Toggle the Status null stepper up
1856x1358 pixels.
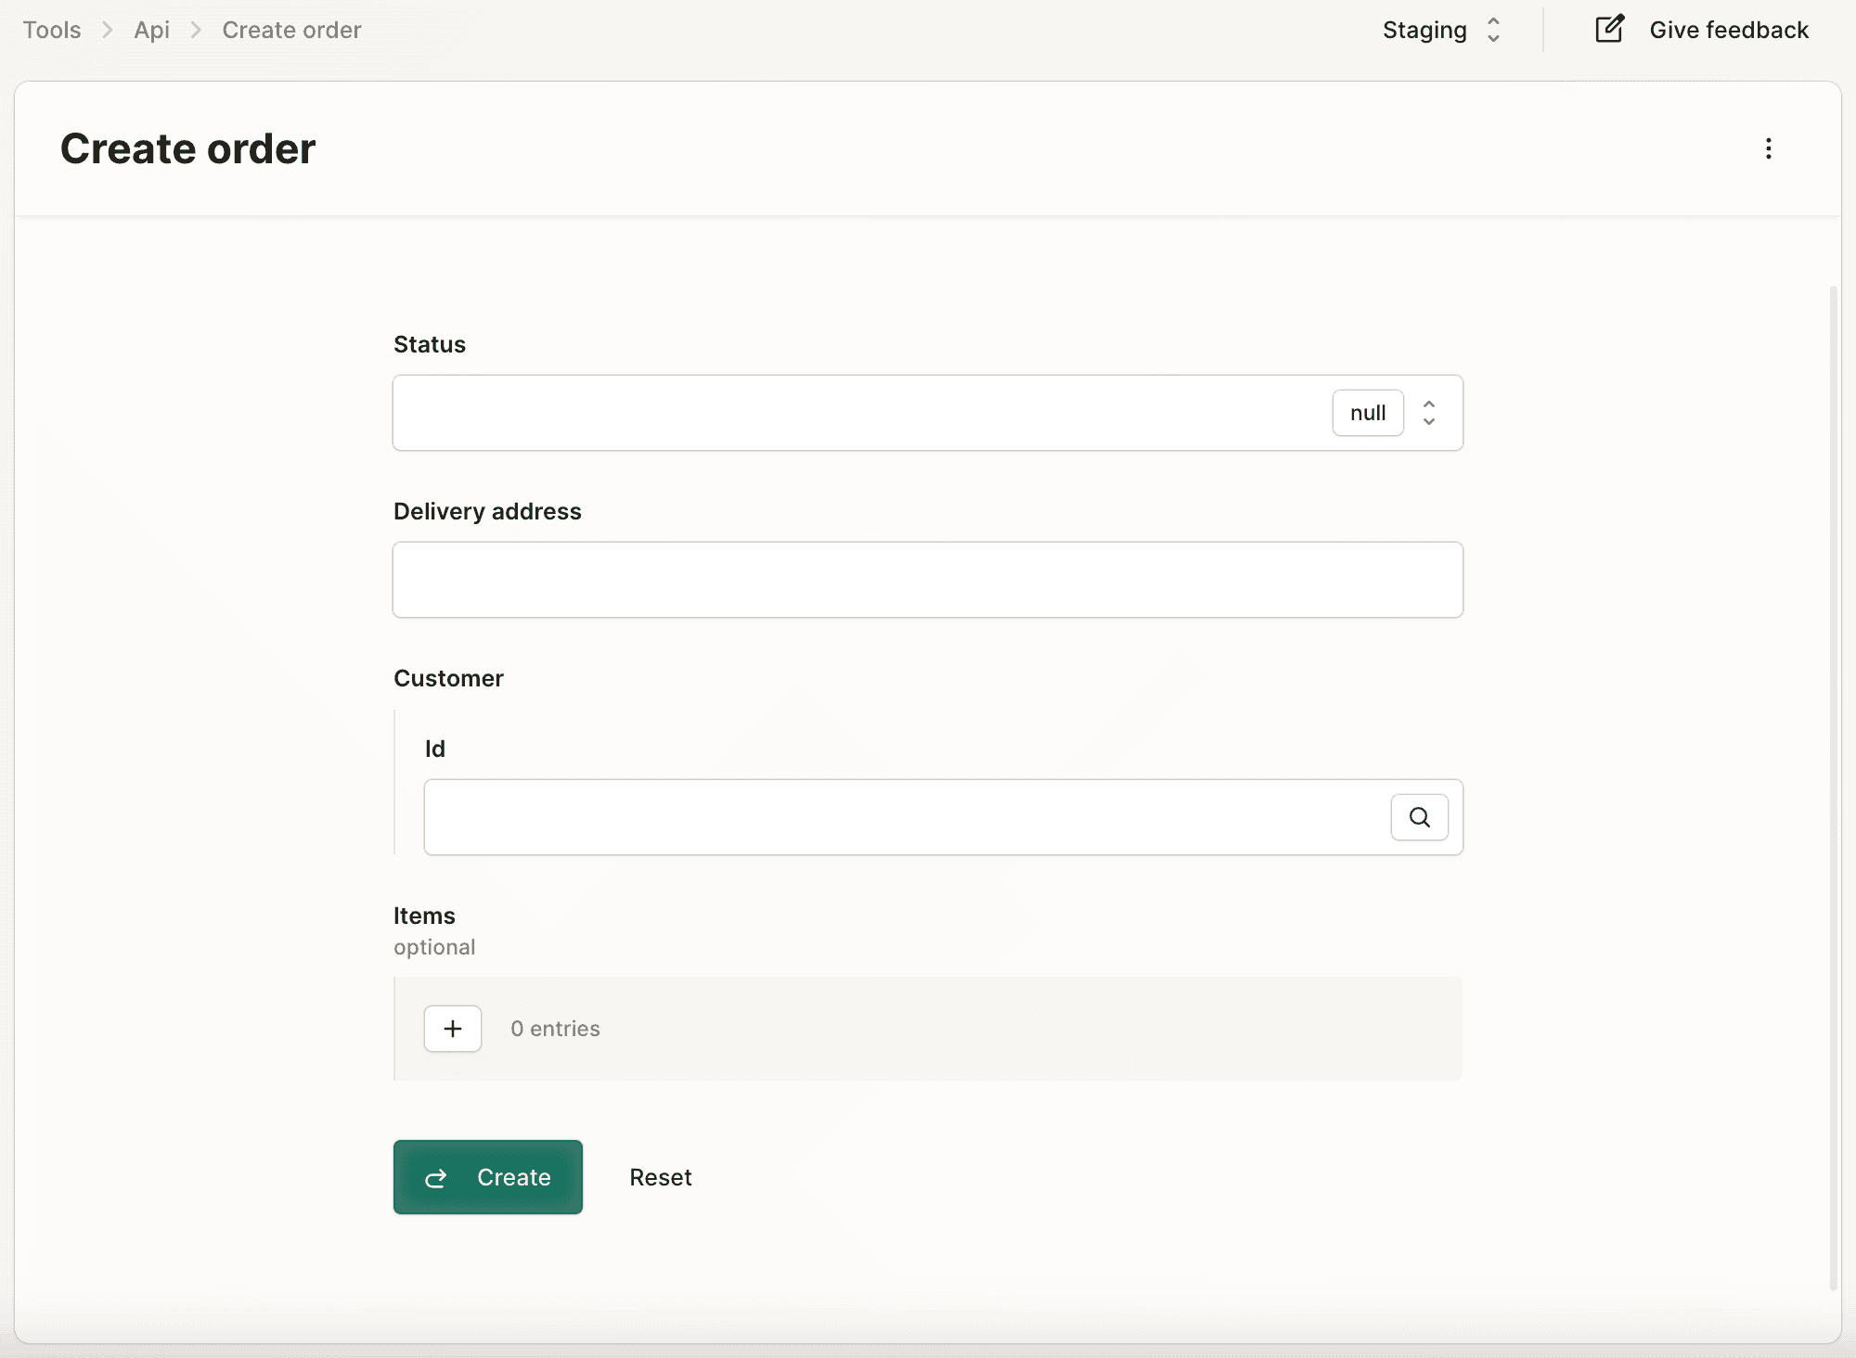pos(1428,404)
